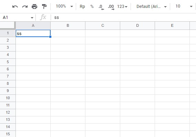The height and width of the screenshot is (137, 196).
Task: Click cell A1 containing ss
Action: pos(33,33)
